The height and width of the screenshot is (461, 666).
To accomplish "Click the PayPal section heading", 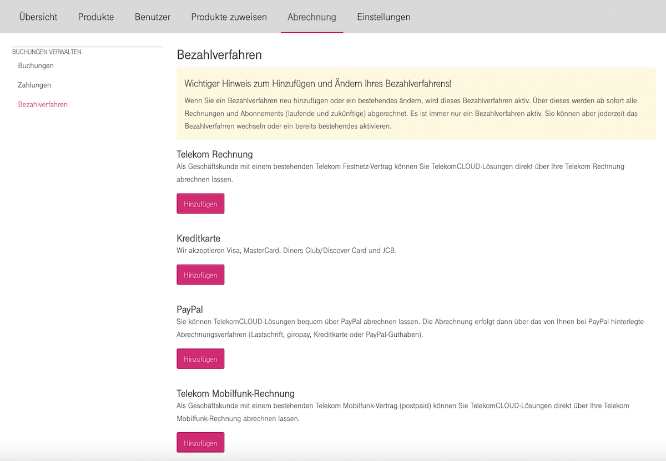I will point(190,310).
